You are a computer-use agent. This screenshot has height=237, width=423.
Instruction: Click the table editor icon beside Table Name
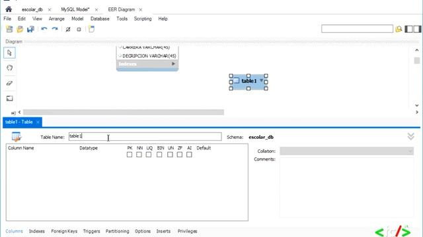pyautogui.click(x=16, y=137)
